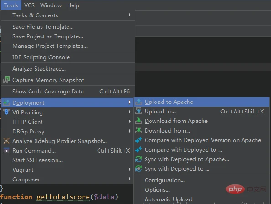The height and width of the screenshot is (204, 271).
Task: Open deployment Configuration...
Action: tap(202, 180)
